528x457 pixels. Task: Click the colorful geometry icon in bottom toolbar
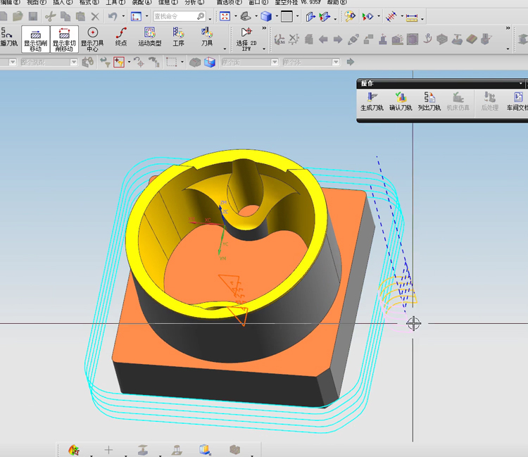click(x=74, y=450)
